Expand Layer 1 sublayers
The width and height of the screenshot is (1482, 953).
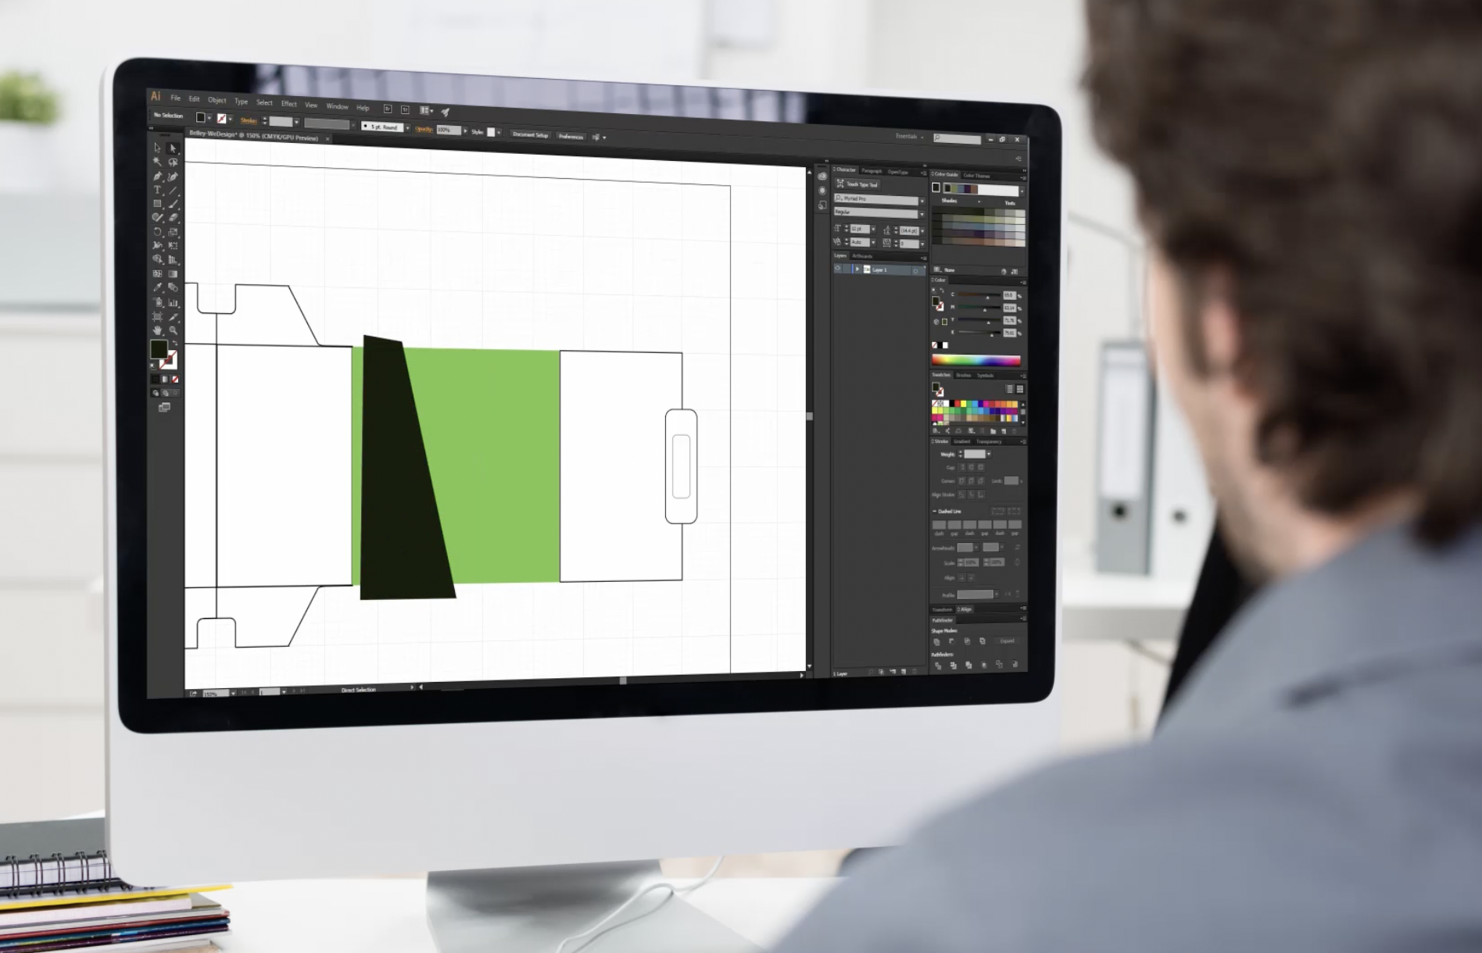[x=857, y=269]
